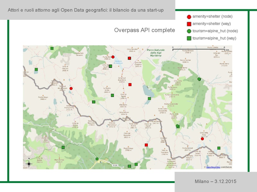Select the red square marker near Mont Pélago
The width and height of the screenshot is (257, 192).
tap(146, 145)
